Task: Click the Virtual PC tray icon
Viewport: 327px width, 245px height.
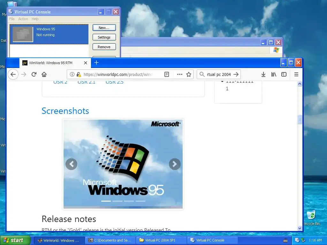Action: [x=297, y=240]
